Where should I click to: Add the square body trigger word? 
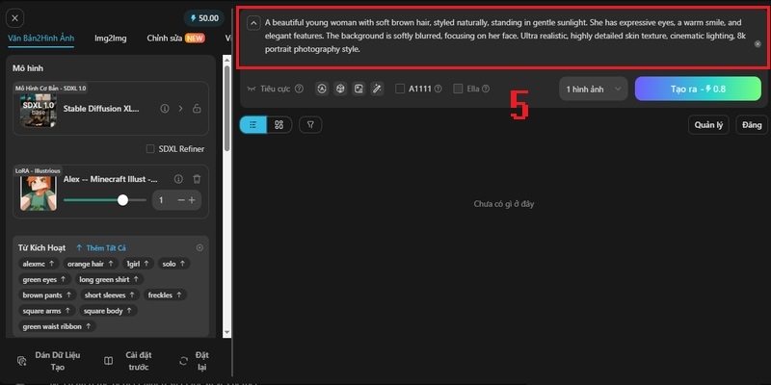pos(108,311)
